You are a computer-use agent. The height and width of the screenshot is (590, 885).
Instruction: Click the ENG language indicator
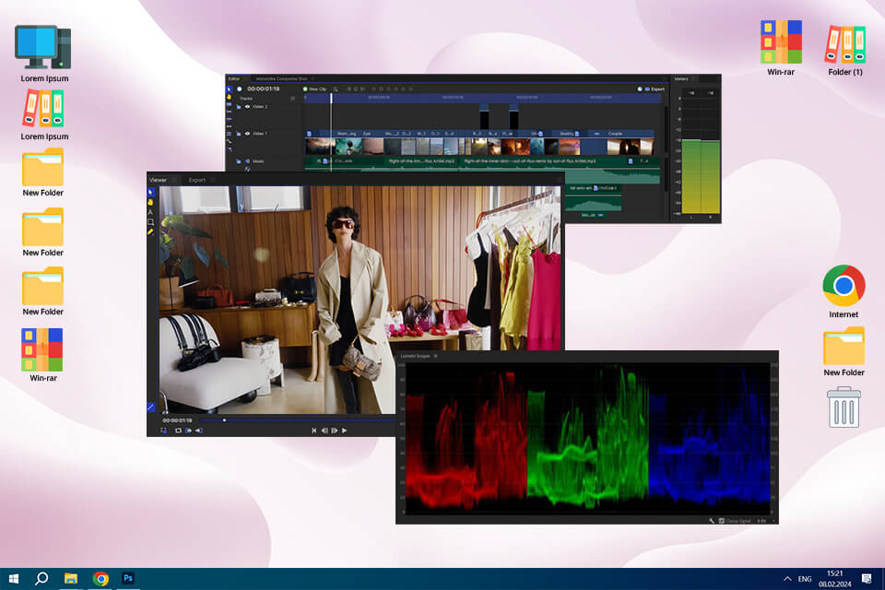pos(805,579)
